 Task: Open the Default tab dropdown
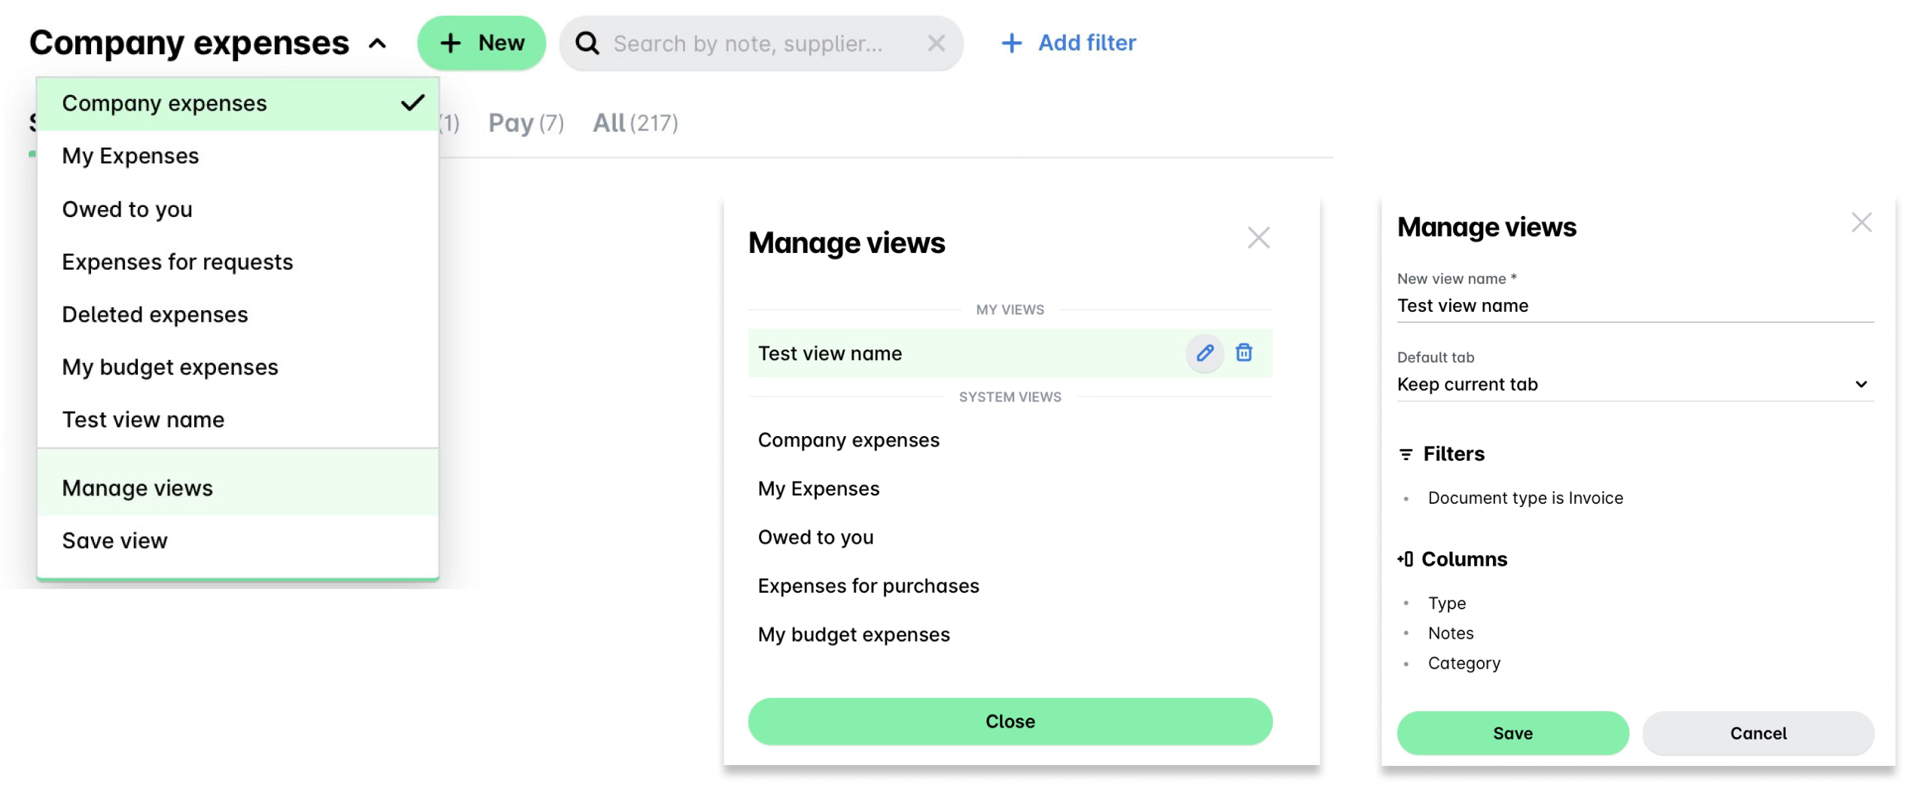coord(1635,384)
